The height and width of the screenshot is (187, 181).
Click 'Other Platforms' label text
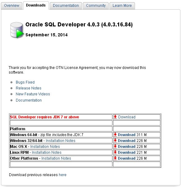(x=24, y=158)
